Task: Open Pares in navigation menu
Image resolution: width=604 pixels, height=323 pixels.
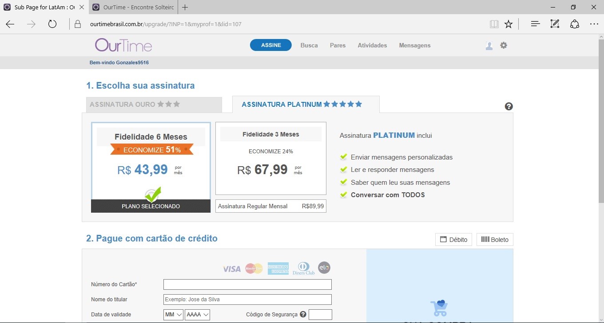Action: [x=338, y=45]
